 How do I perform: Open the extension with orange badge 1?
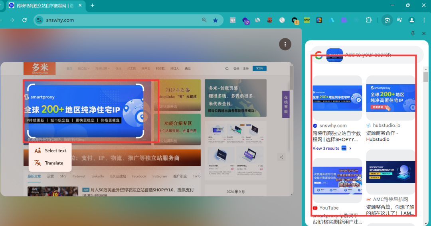(x=295, y=21)
